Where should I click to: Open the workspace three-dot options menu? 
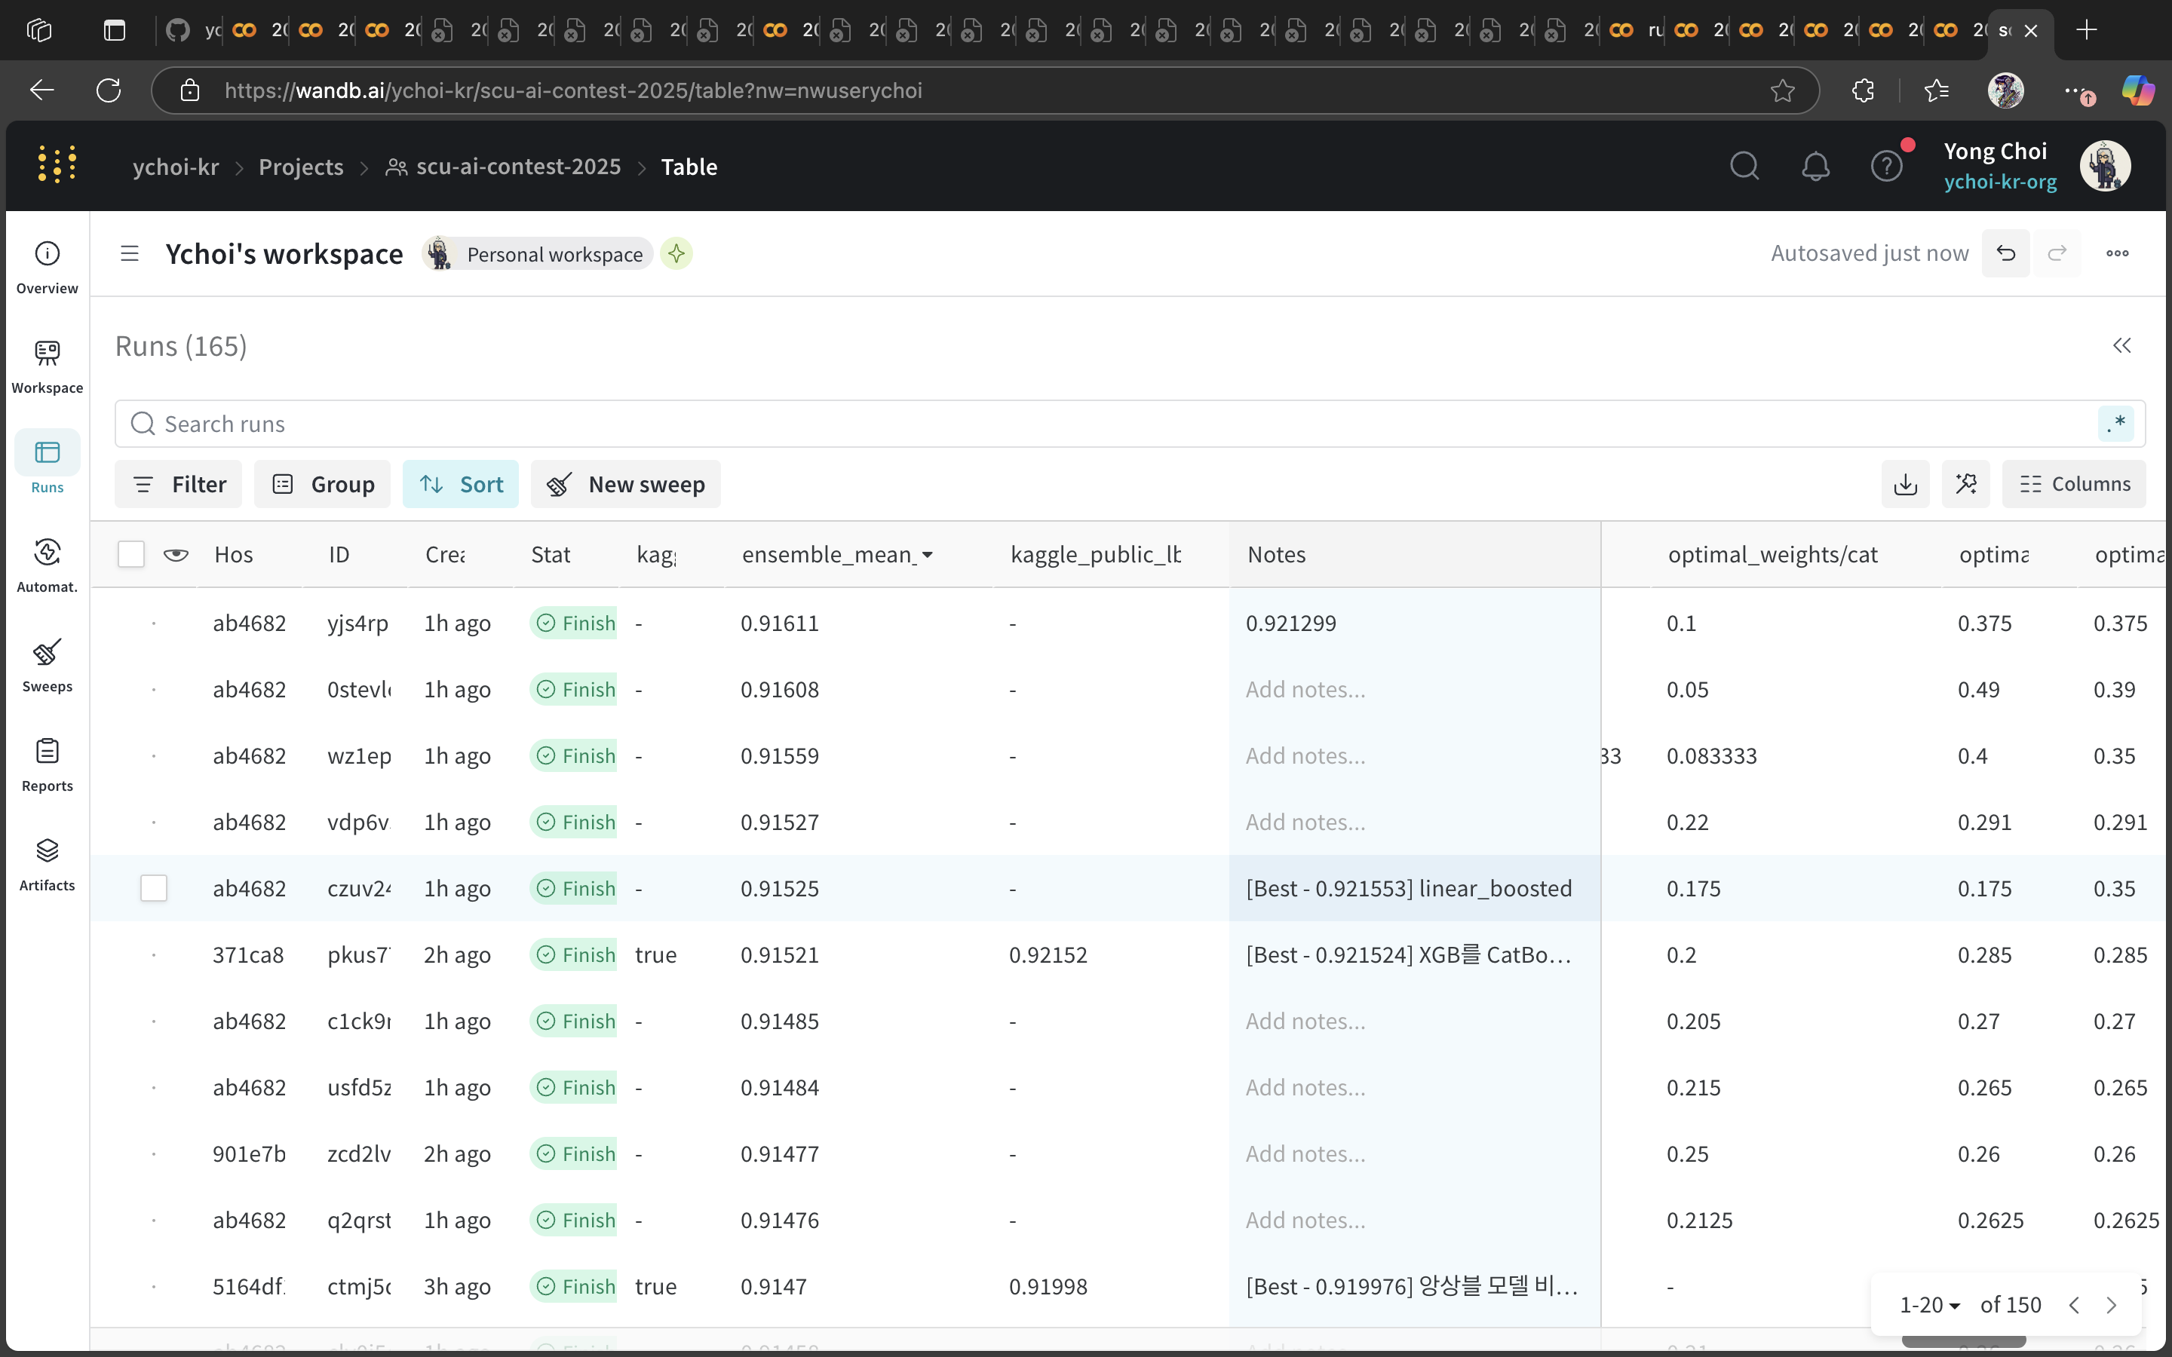(x=2117, y=254)
